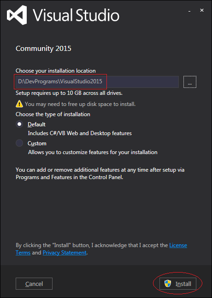This screenshot has width=212, height=298.
Task: Click the C#/VB Web and Desktop description
Action: click(x=80, y=133)
